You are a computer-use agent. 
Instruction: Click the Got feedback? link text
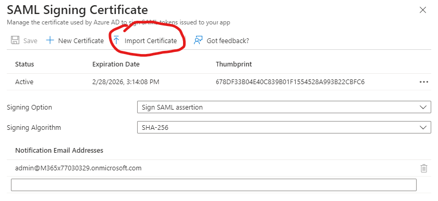[228, 41]
